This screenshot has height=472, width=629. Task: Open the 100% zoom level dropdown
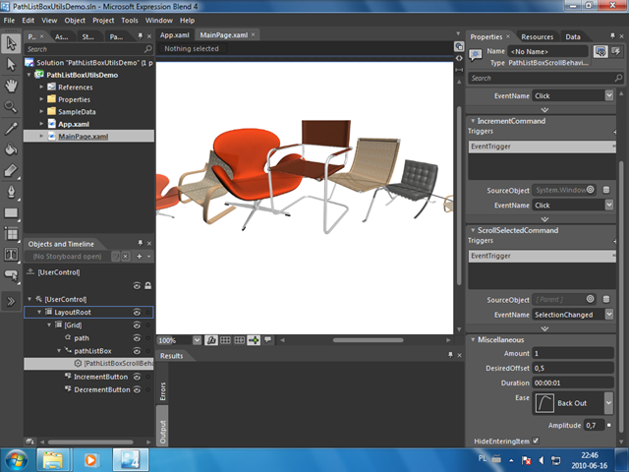tap(197, 340)
